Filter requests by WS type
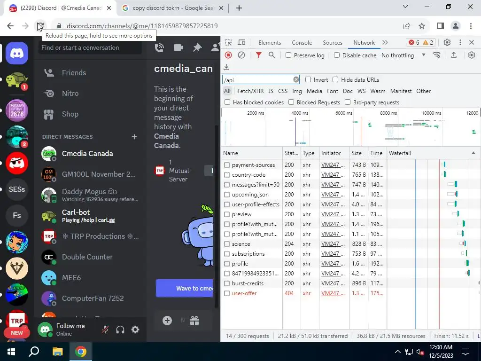Screen dimensions: 481x361 tap(361, 91)
